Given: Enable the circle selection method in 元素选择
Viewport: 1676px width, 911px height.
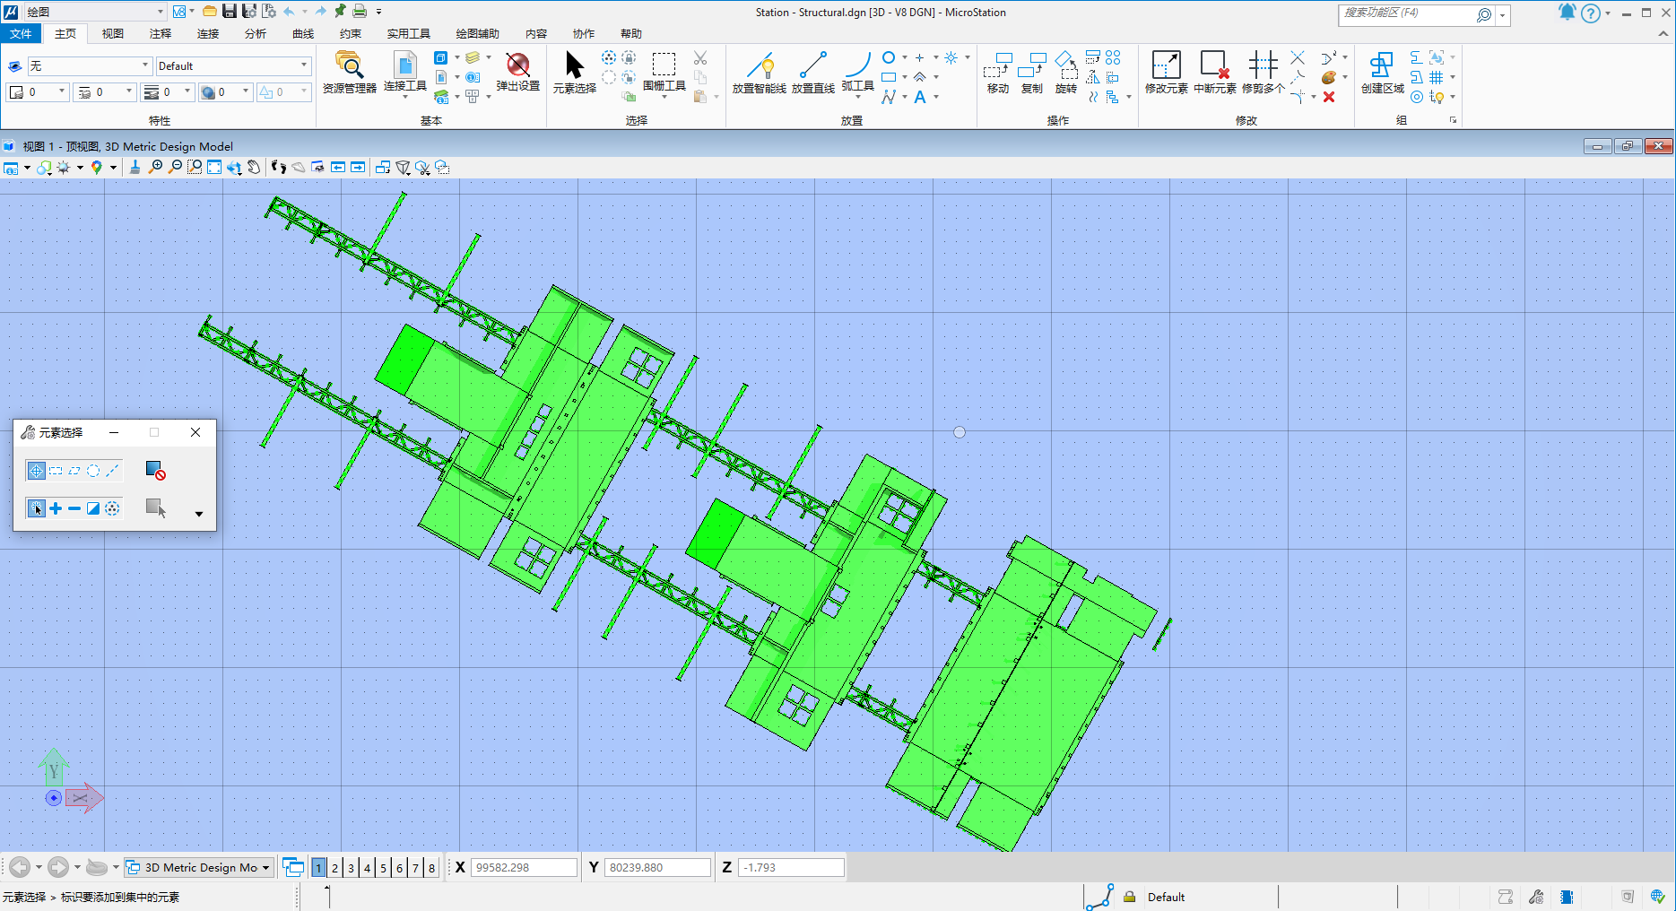Looking at the screenshot, I should point(93,471).
